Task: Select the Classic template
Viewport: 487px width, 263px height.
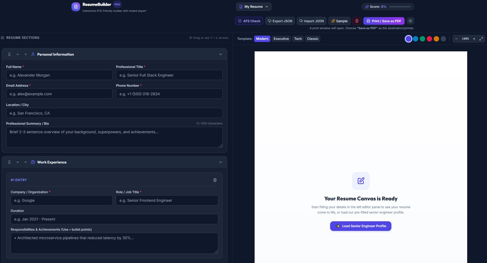Action: tap(313, 39)
